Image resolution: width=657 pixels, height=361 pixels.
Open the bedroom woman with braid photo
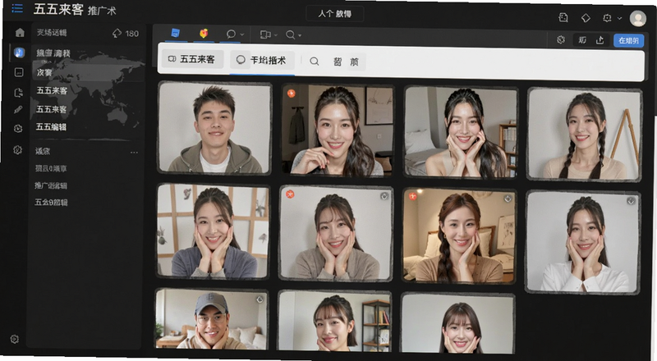(460, 235)
